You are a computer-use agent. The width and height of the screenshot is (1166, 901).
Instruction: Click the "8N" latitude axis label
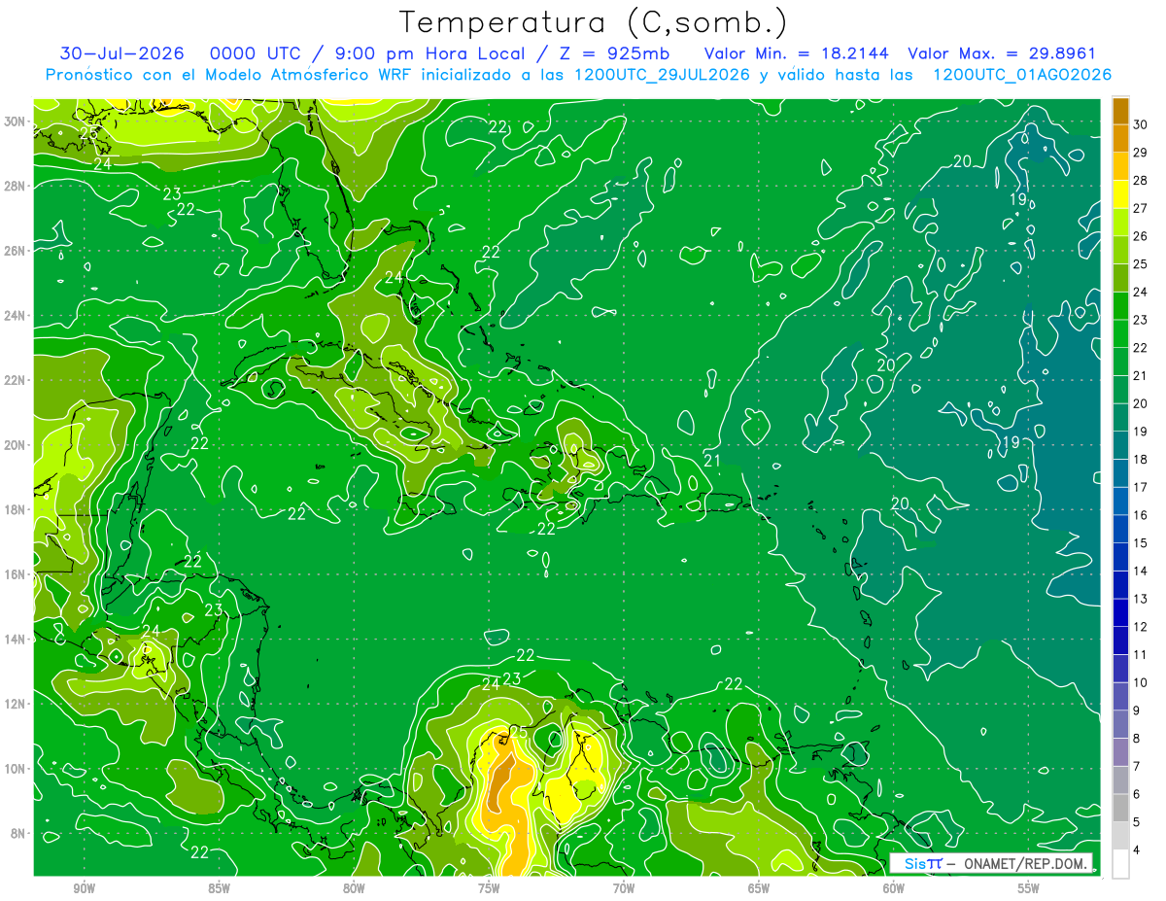click(x=19, y=833)
